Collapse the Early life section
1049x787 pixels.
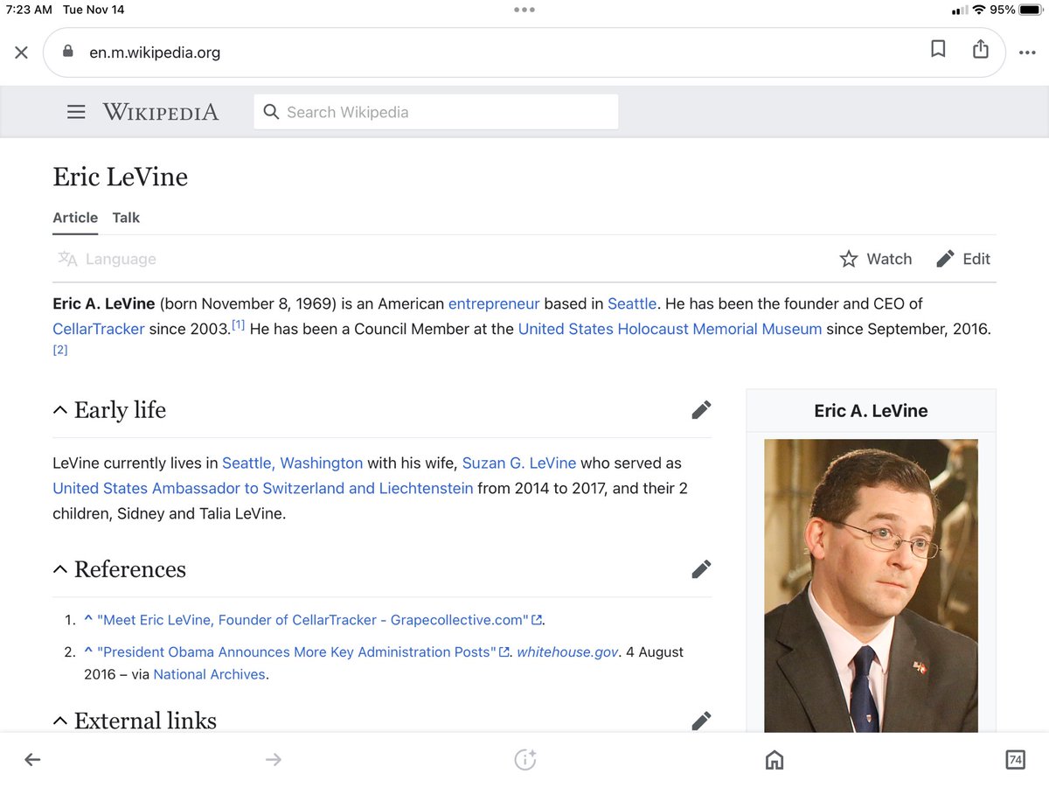(x=60, y=410)
